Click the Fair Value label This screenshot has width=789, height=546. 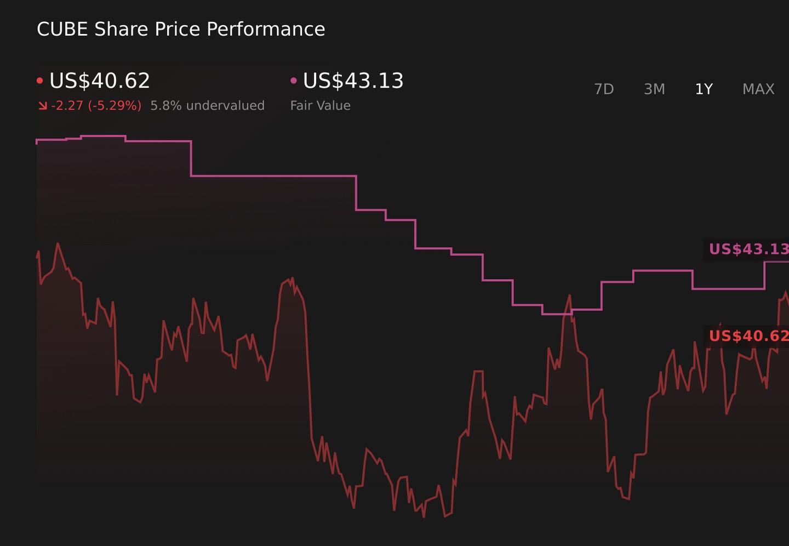coord(321,106)
